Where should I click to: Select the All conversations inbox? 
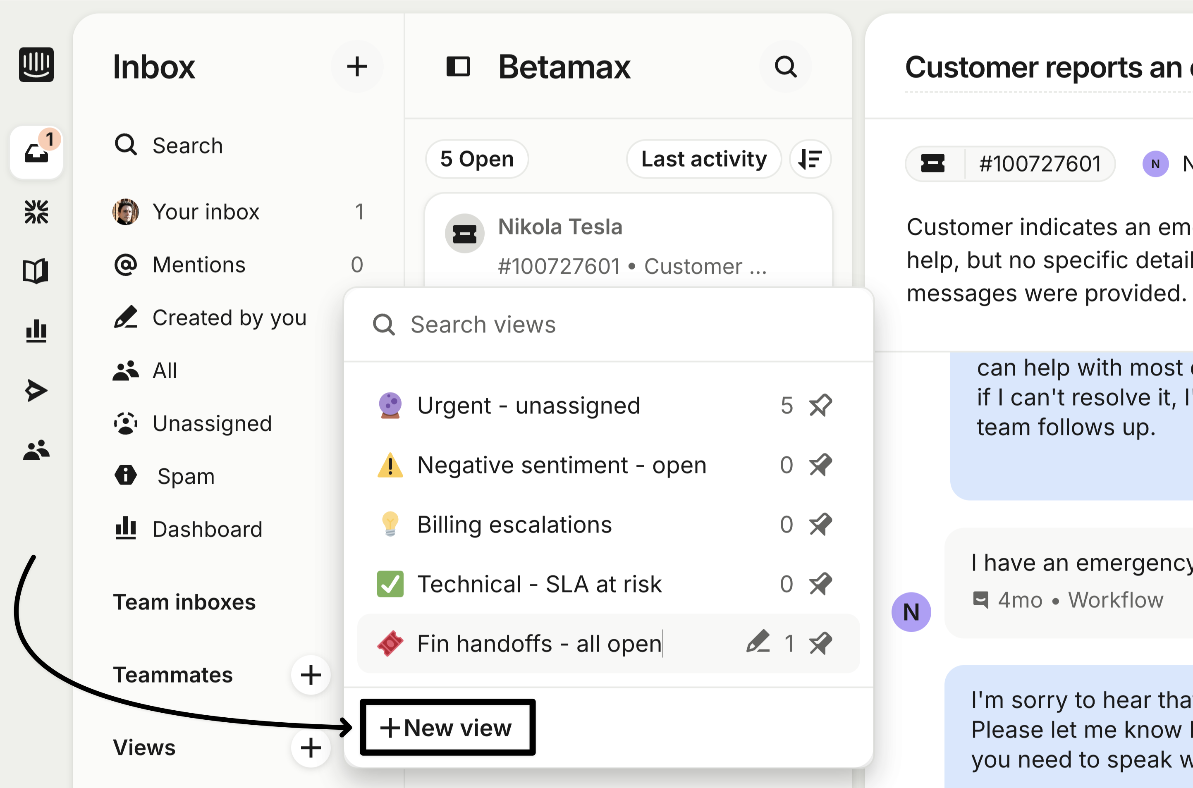(146, 371)
